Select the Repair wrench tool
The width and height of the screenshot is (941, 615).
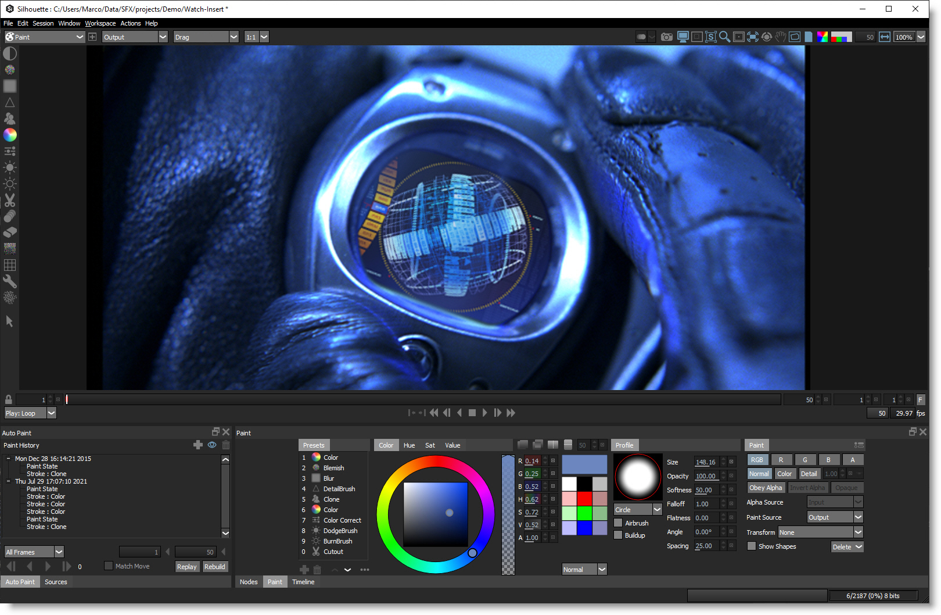[10, 281]
